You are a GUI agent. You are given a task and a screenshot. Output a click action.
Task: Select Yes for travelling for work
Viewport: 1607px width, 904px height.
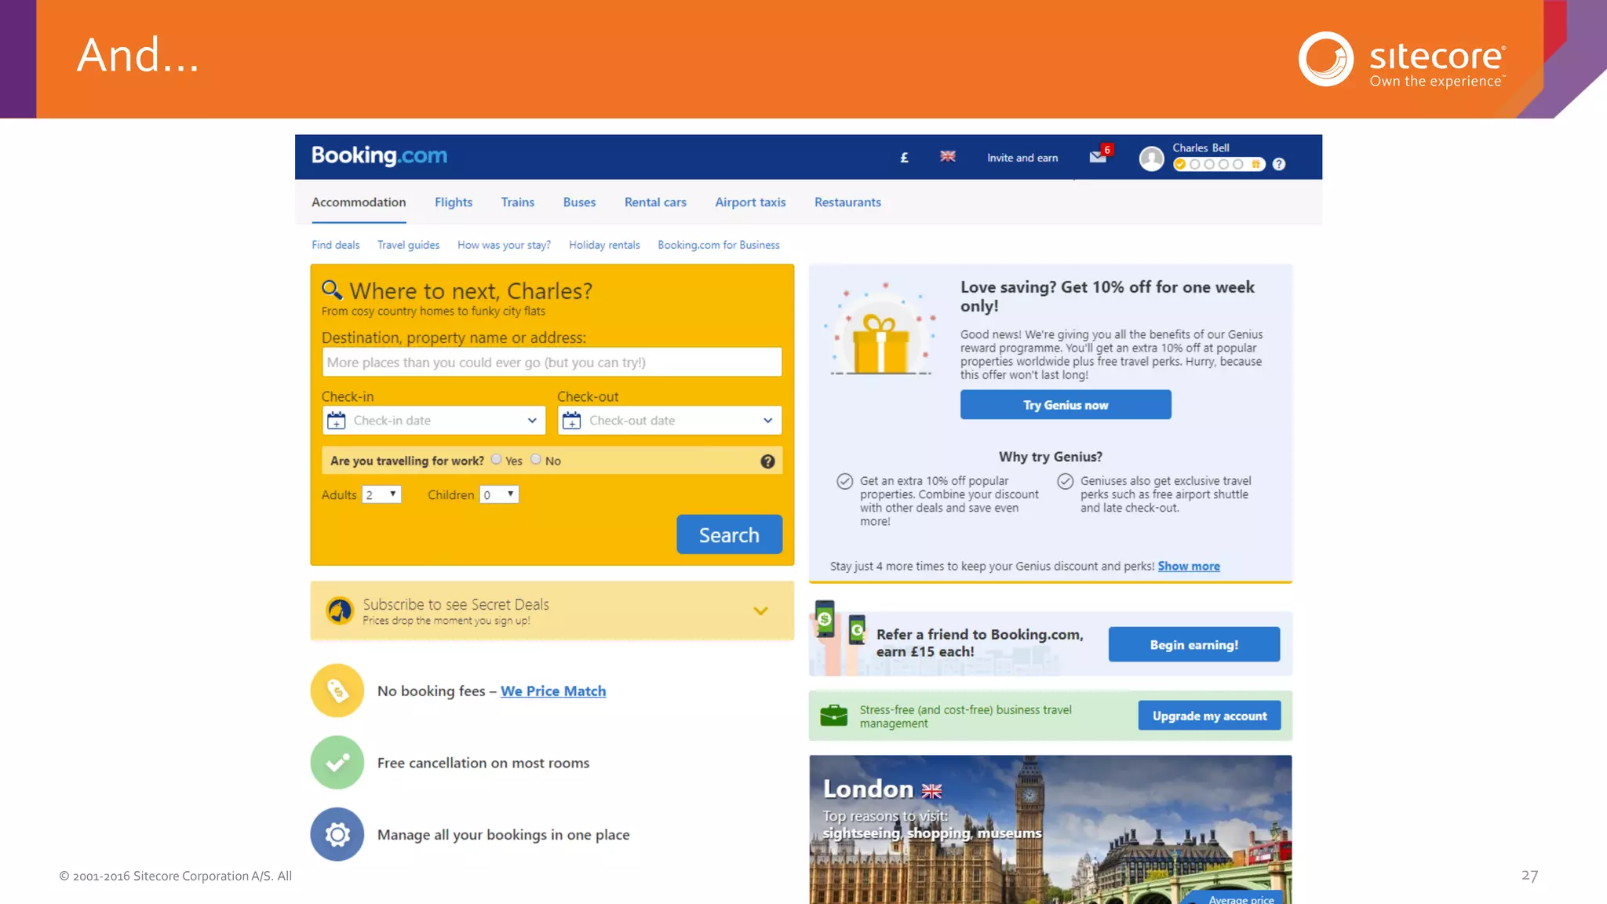coord(496,459)
